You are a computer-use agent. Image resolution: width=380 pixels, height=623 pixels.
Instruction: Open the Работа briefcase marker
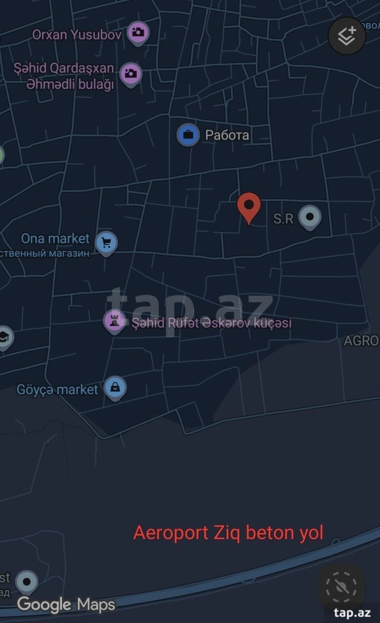(188, 135)
